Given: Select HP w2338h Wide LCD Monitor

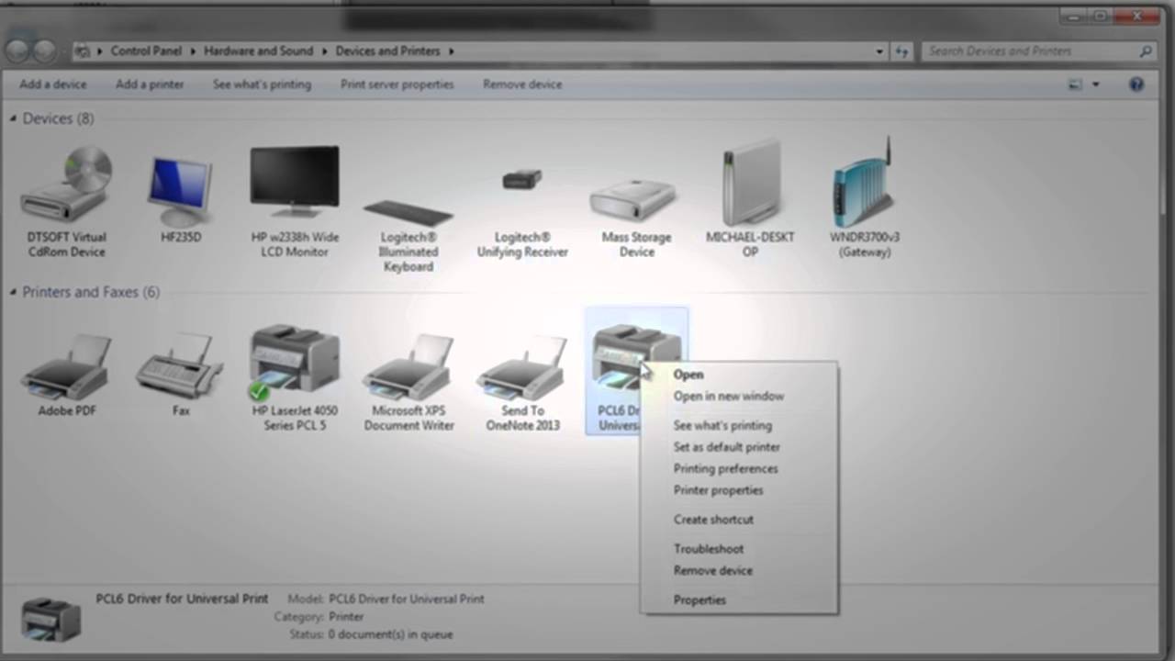Looking at the screenshot, I should [295, 202].
